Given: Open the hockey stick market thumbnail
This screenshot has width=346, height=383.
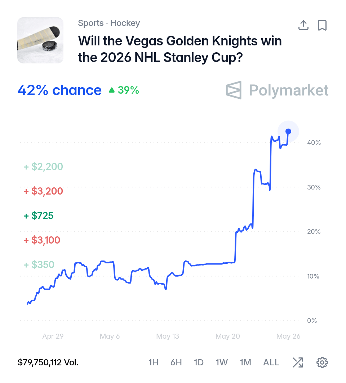Looking at the screenshot, I should pos(40,40).
